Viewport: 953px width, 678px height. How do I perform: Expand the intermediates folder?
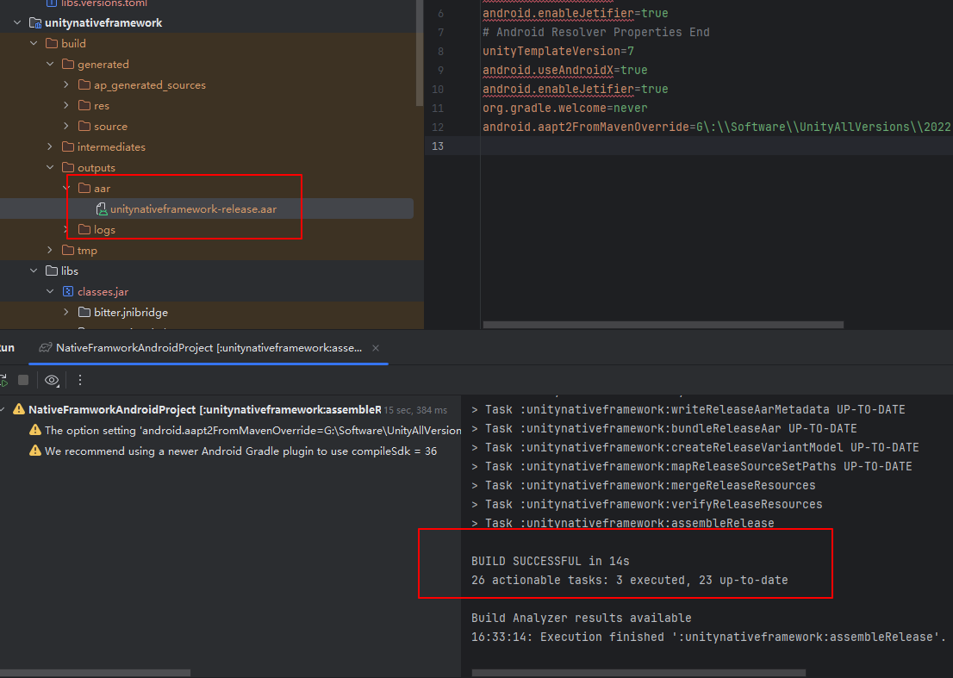tap(50, 147)
